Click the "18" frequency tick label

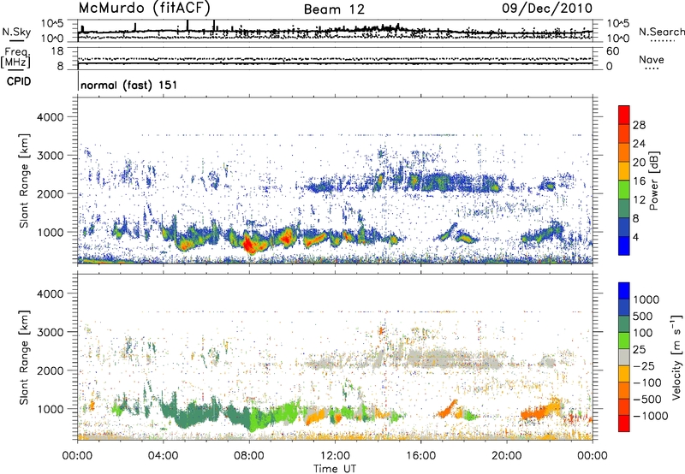click(x=57, y=51)
